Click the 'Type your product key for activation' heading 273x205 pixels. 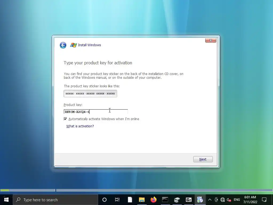click(x=98, y=63)
